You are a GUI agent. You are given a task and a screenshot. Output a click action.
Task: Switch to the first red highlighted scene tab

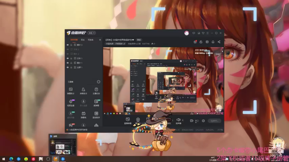tap(74, 40)
